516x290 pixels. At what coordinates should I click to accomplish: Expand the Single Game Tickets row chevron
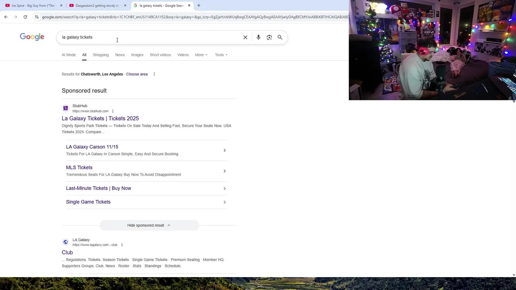[225, 202]
